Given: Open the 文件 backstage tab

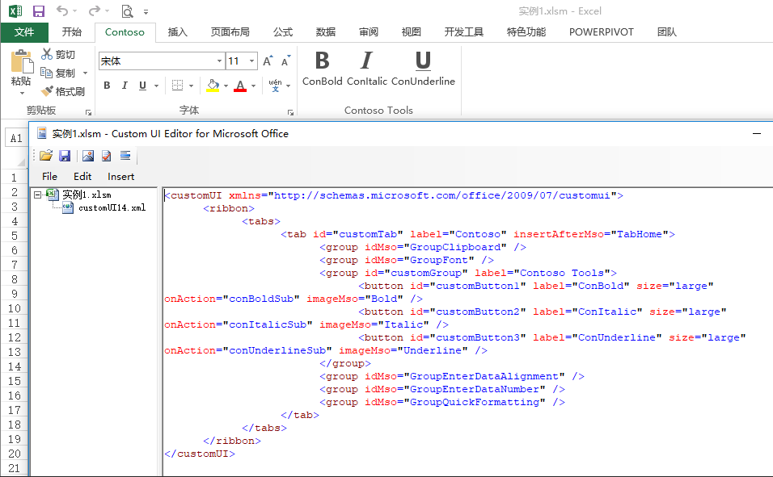Looking at the screenshot, I should (x=24, y=32).
